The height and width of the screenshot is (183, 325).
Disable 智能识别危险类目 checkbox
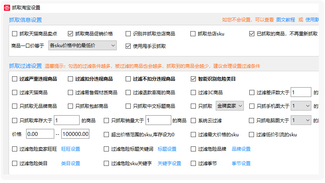(193, 79)
